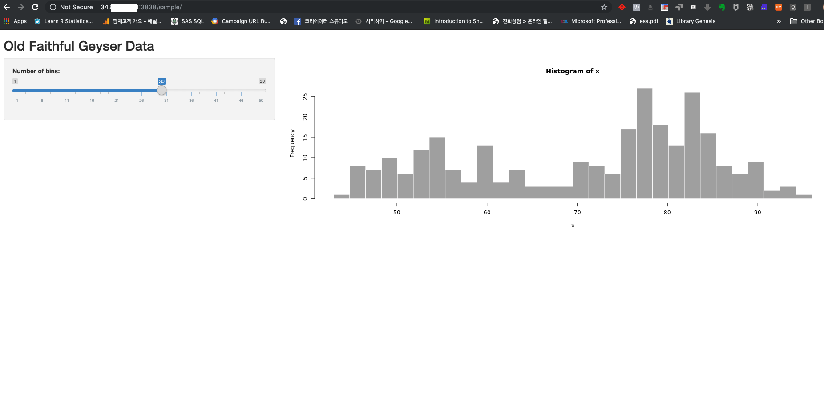This screenshot has width=824, height=398.
Task: Click the address bar URL
Action: coord(141,7)
